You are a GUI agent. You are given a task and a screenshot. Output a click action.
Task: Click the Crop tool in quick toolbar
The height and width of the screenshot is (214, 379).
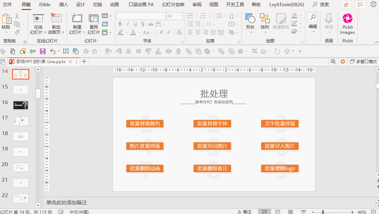coord(254,51)
